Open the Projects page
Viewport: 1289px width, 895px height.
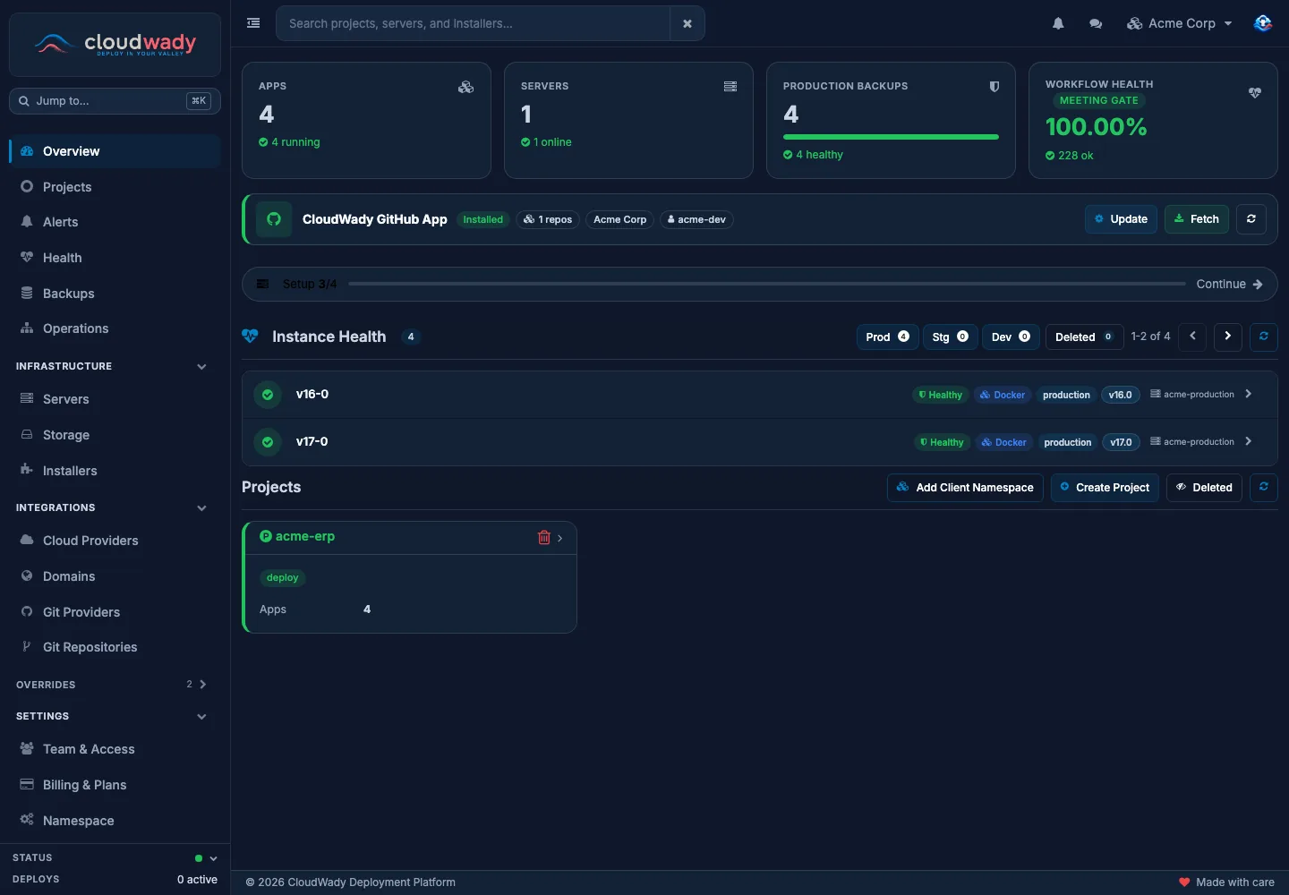[115, 187]
